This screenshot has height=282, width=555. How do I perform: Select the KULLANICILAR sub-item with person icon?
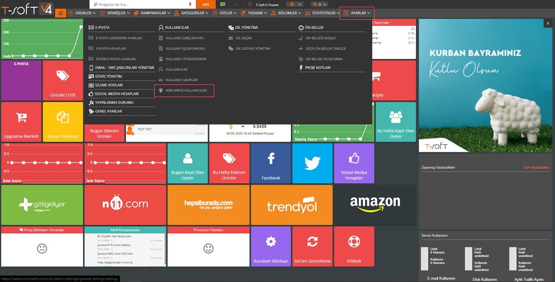pos(173,69)
